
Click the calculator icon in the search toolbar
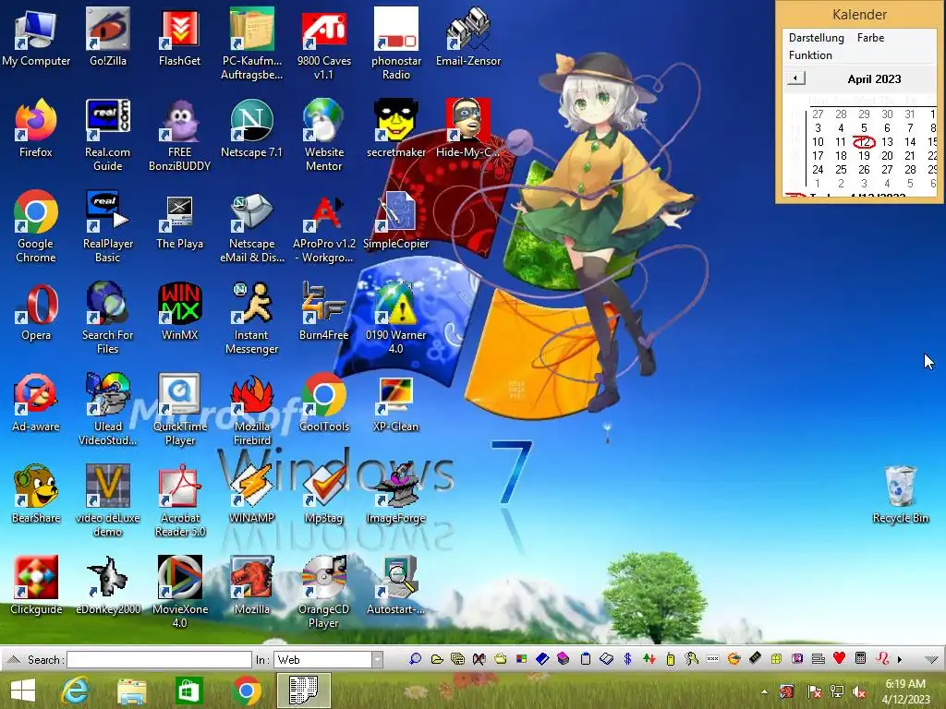click(861, 658)
